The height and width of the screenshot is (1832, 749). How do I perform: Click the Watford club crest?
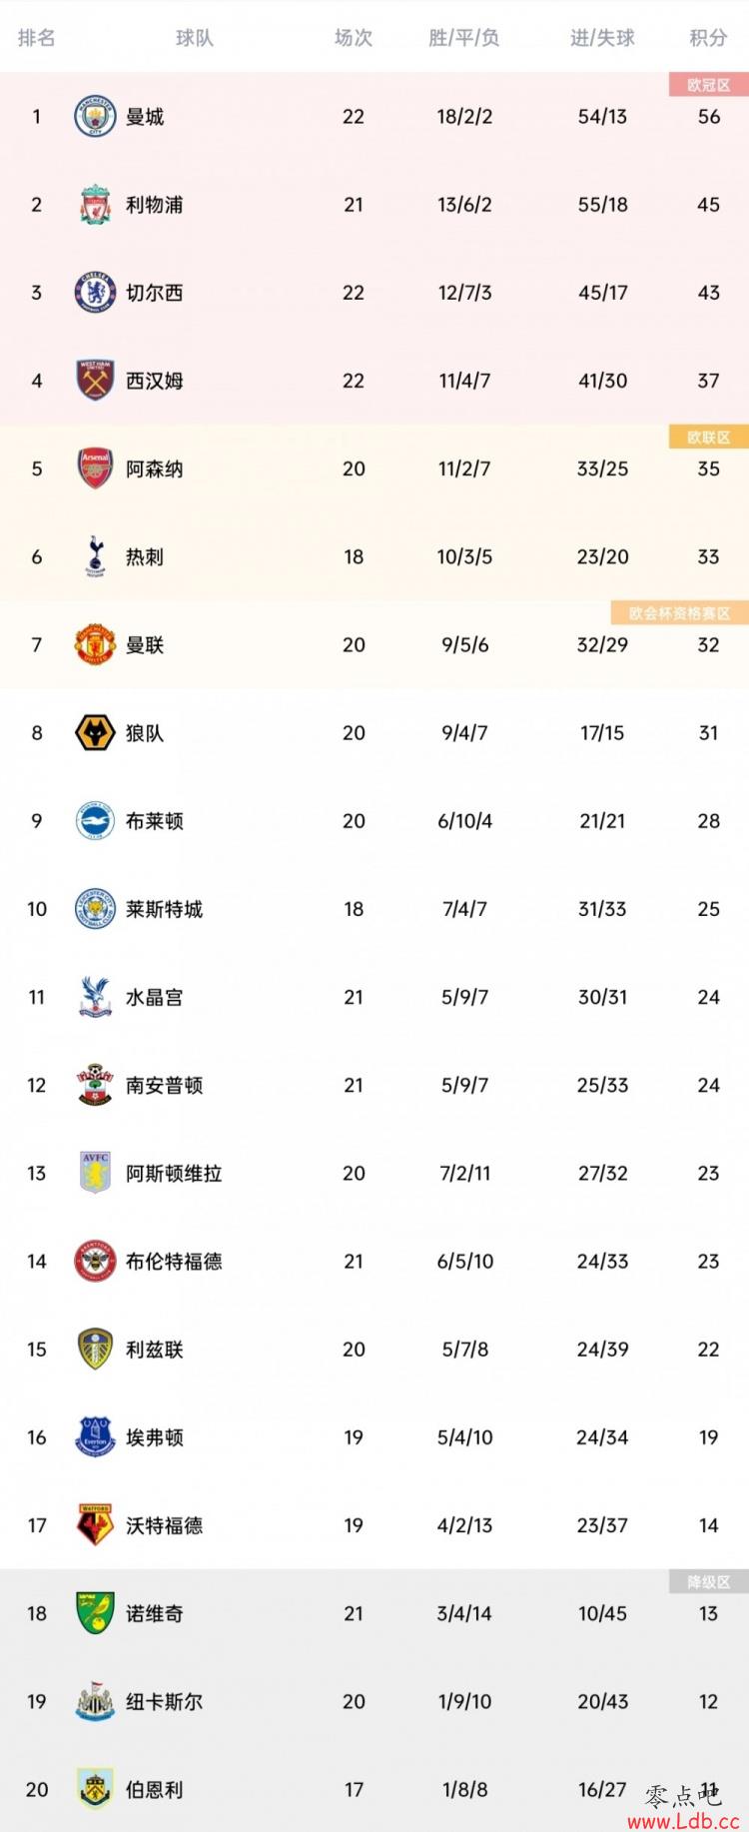(x=96, y=1525)
